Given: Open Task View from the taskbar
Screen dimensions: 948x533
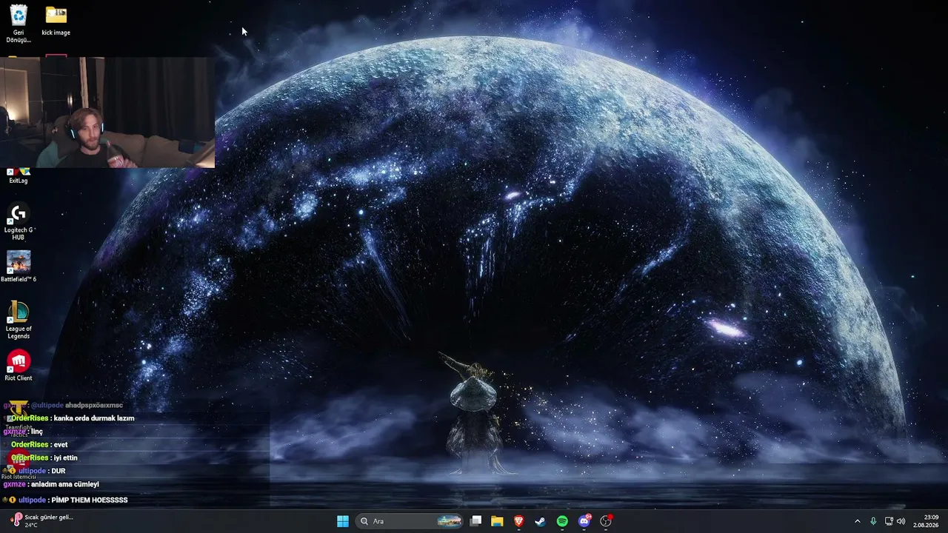Looking at the screenshot, I should click(476, 521).
